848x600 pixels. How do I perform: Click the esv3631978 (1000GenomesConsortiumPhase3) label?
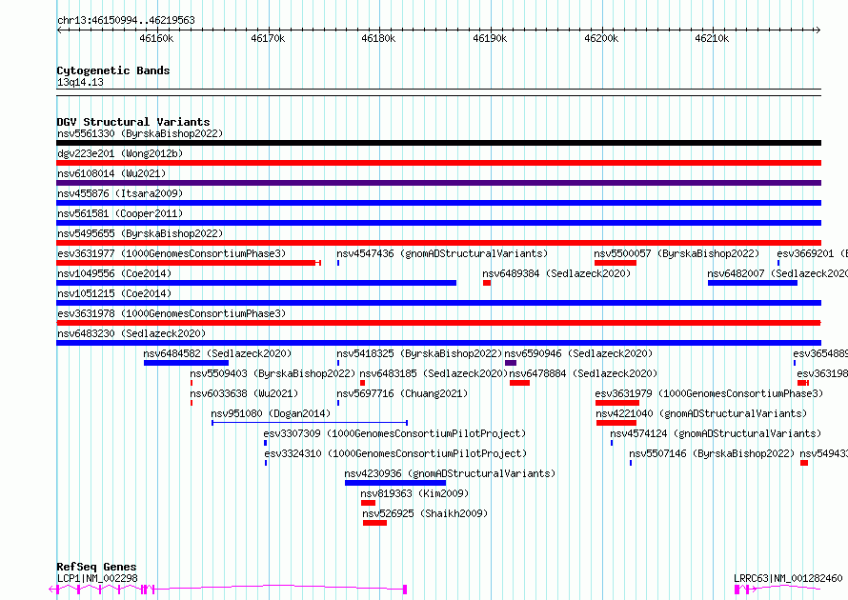(172, 313)
